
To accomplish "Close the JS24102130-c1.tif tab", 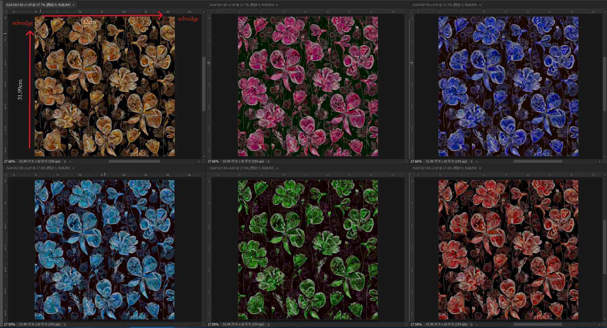I will (x=74, y=5).
